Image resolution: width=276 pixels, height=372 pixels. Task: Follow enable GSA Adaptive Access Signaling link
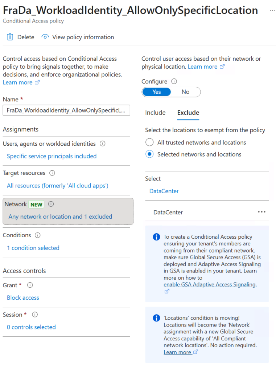(210, 284)
